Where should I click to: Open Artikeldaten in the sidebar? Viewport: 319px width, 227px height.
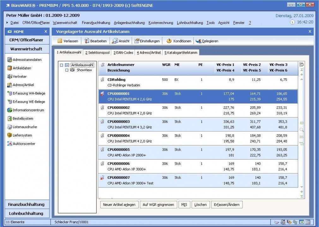pos(19,68)
